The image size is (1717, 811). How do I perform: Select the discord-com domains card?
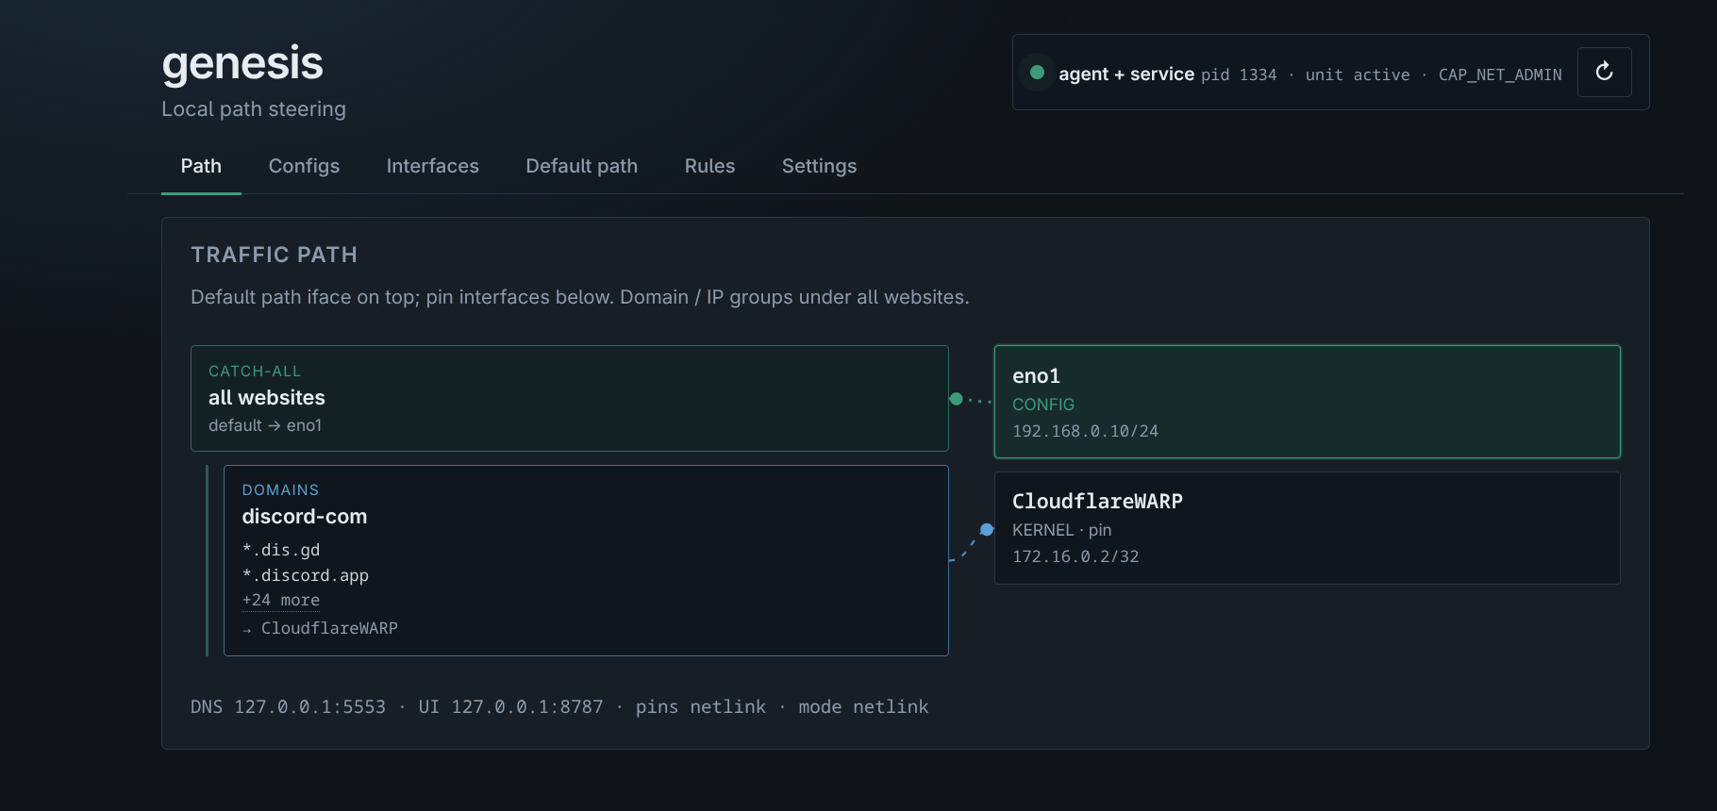(586, 560)
